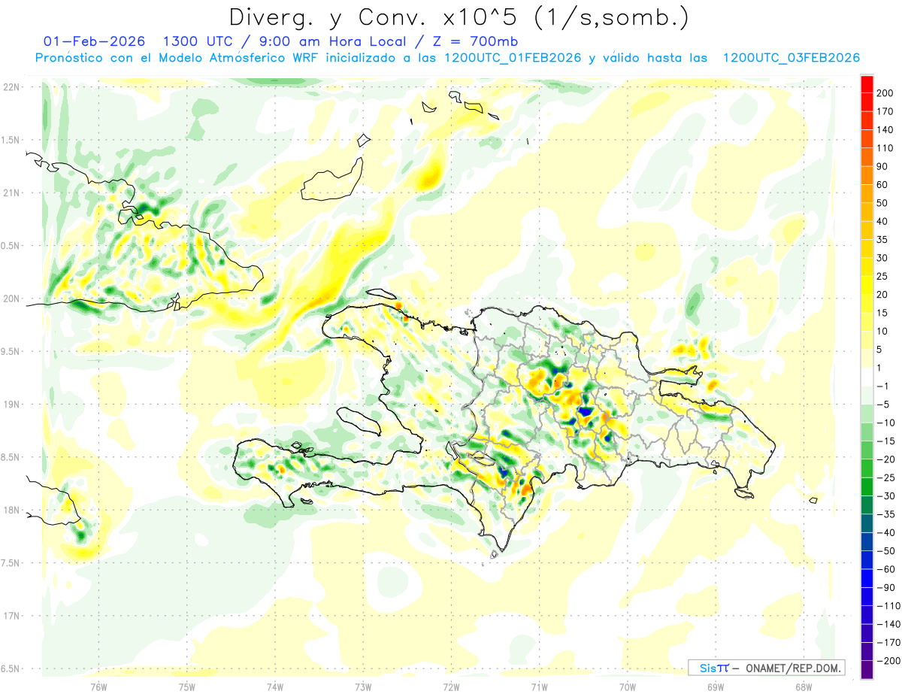The height and width of the screenshot is (697, 902).
Task: Click the latitude label '8.5N'
Action: (11, 457)
